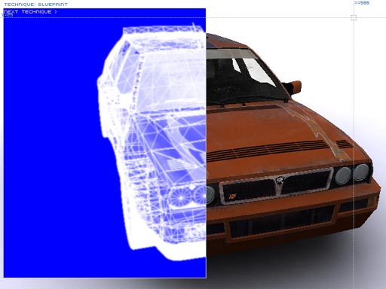Click the hood vent slats
Screen dimensions: 386x289
(268, 150)
